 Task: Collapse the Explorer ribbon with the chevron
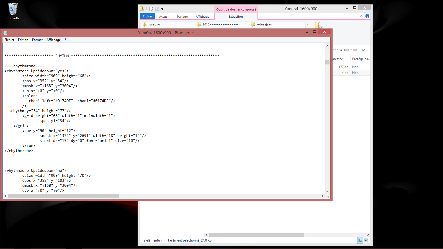click(x=361, y=16)
